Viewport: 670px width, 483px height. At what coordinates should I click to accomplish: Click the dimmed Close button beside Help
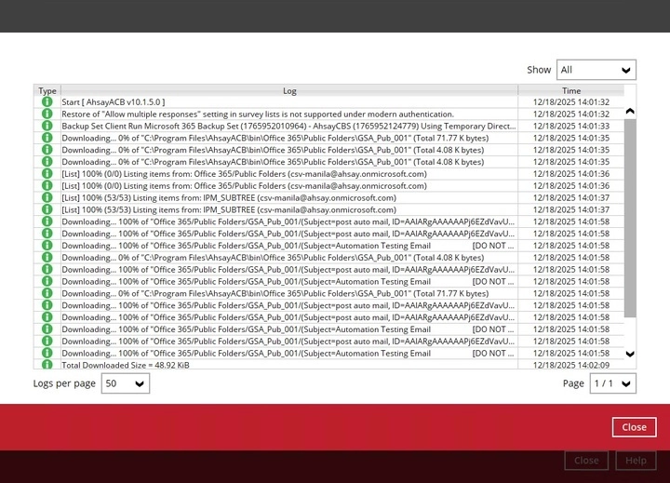pos(586,461)
